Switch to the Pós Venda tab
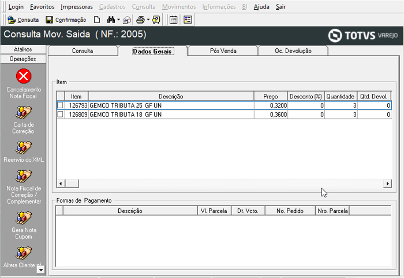Image resolution: width=404 pixels, height=278 pixels. click(223, 51)
